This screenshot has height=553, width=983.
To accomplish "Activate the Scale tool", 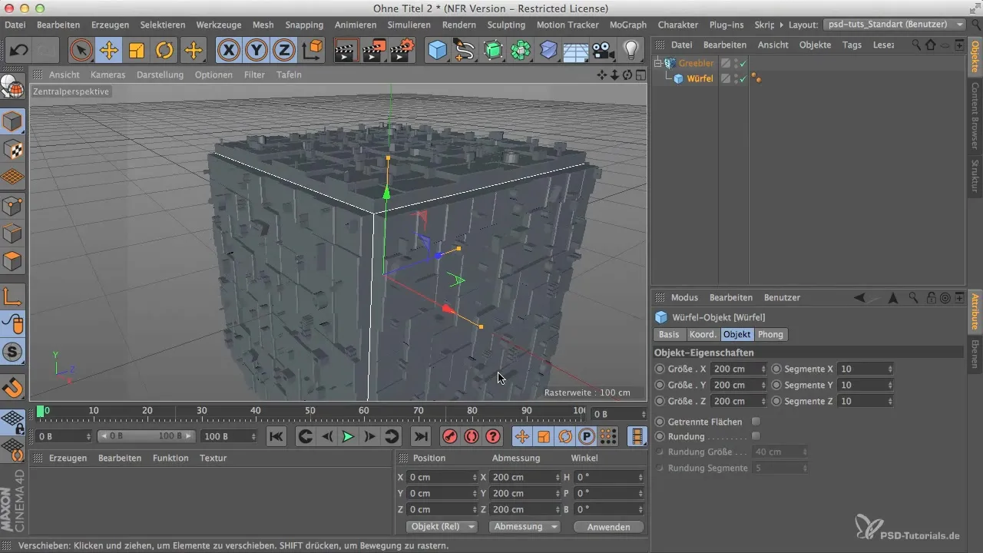I will tap(137, 51).
